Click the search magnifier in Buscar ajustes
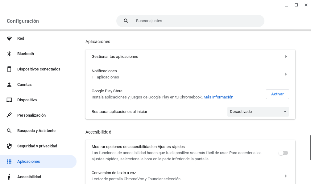This screenshot has height=184, width=311. (126, 21)
